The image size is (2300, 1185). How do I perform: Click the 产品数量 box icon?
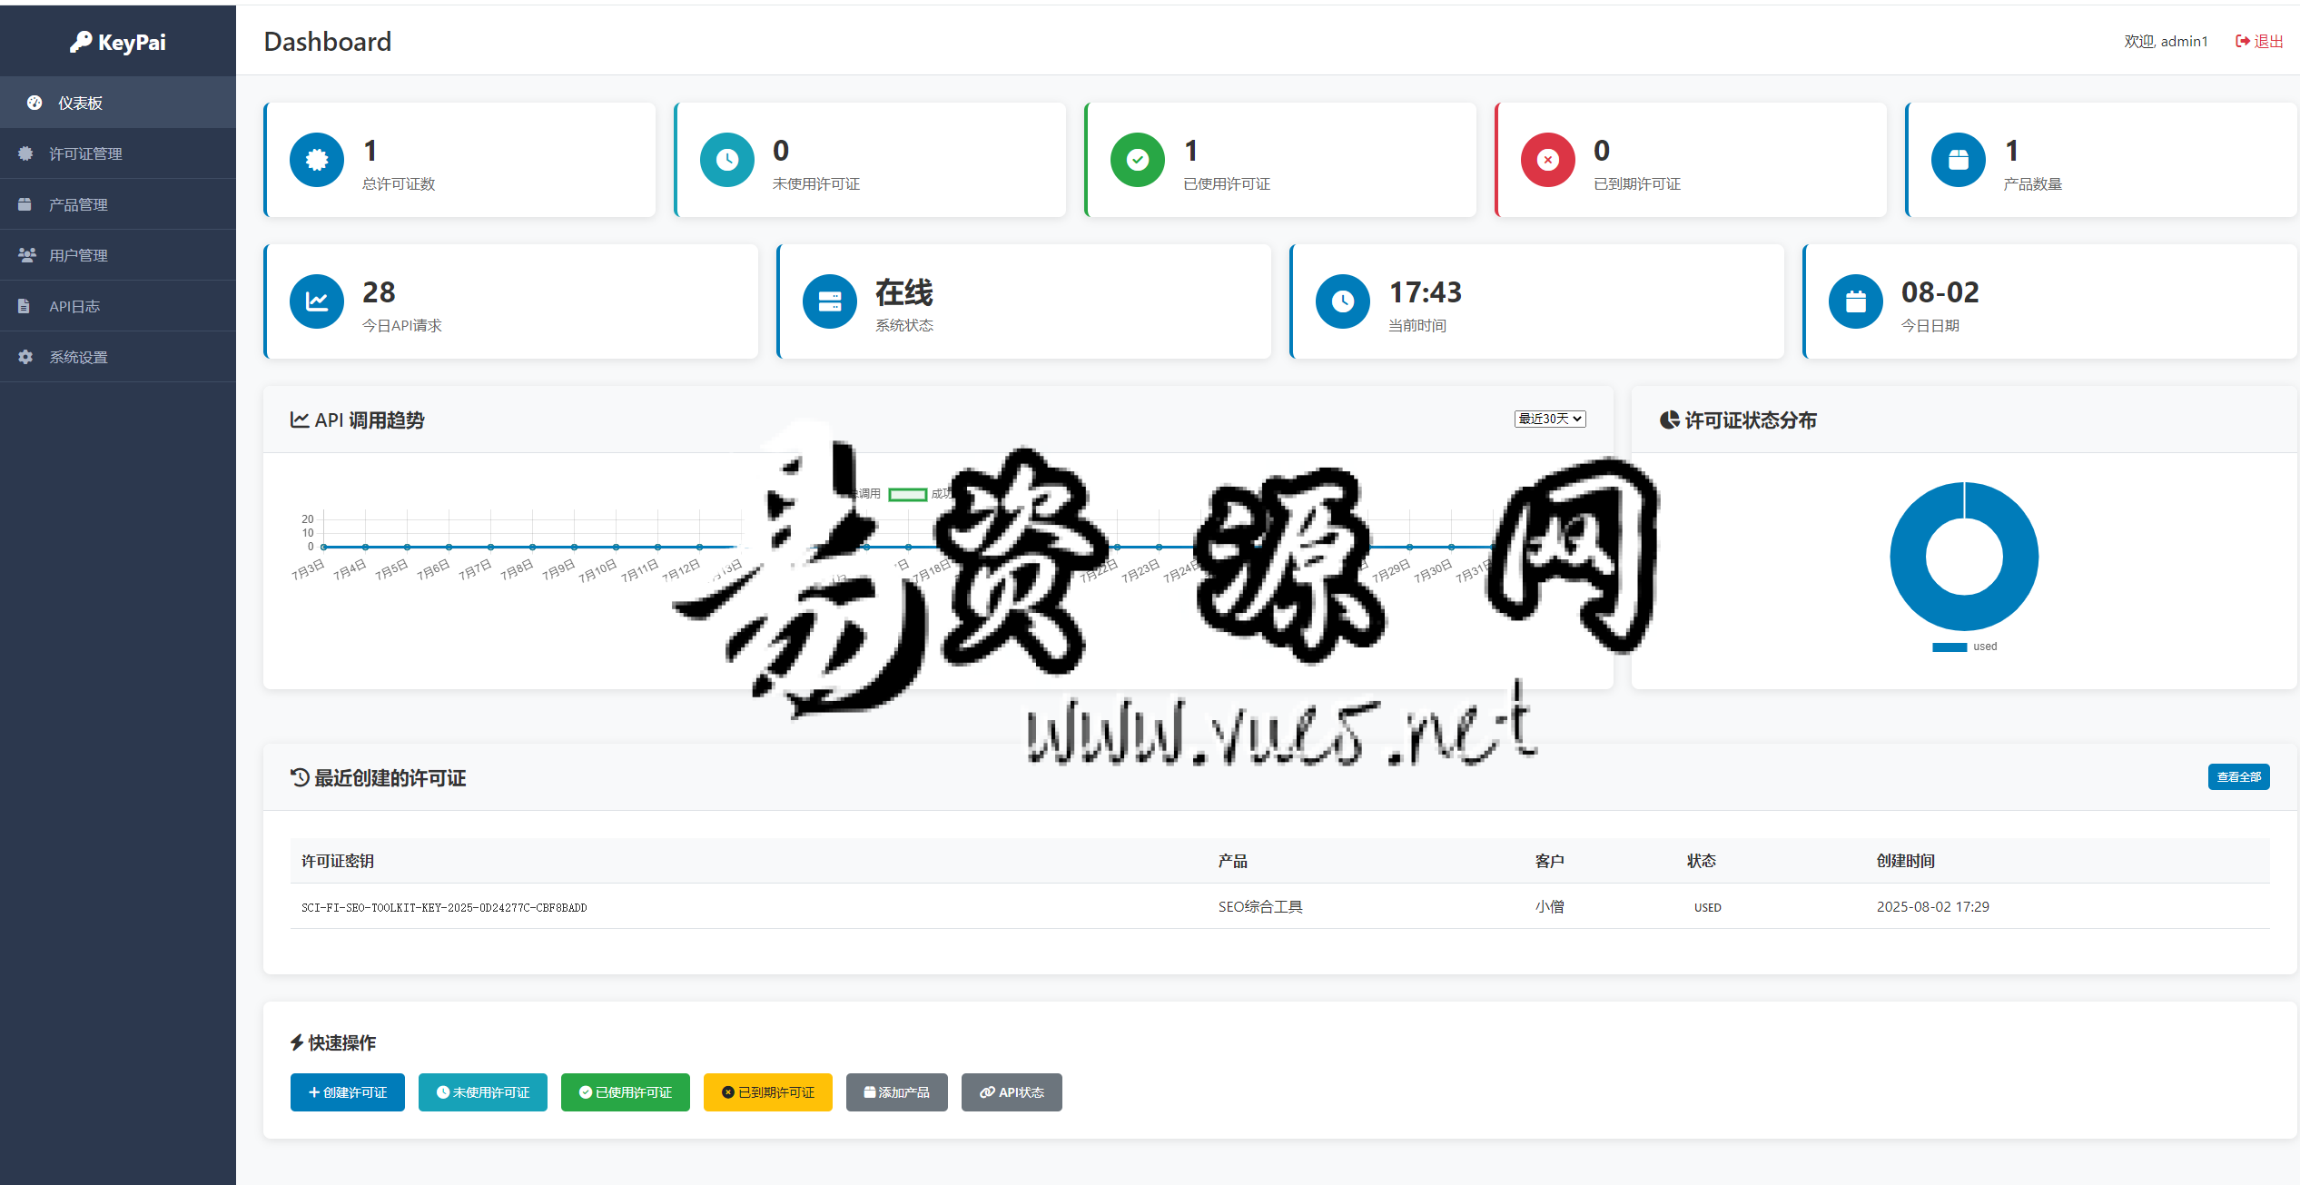click(x=1959, y=160)
